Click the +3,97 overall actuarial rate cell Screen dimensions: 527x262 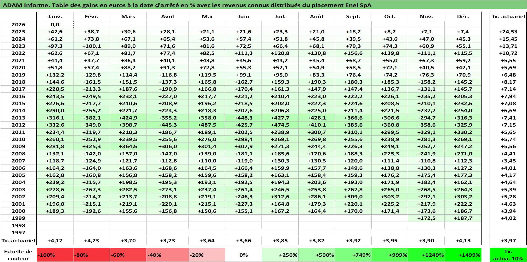point(508,241)
